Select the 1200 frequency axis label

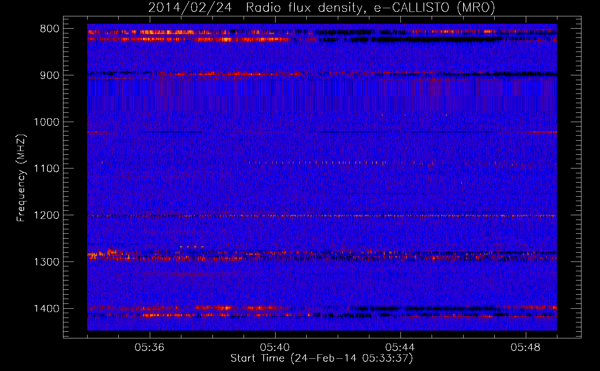(46, 215)
